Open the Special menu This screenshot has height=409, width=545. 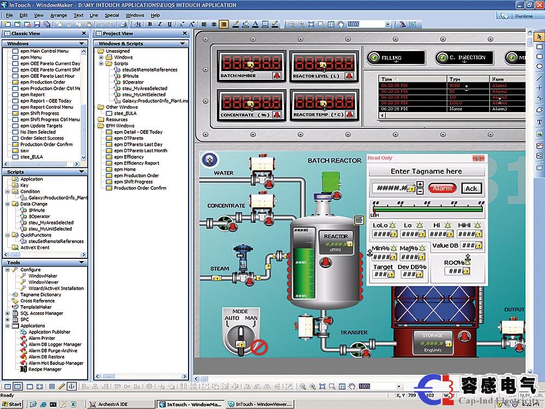112,15
